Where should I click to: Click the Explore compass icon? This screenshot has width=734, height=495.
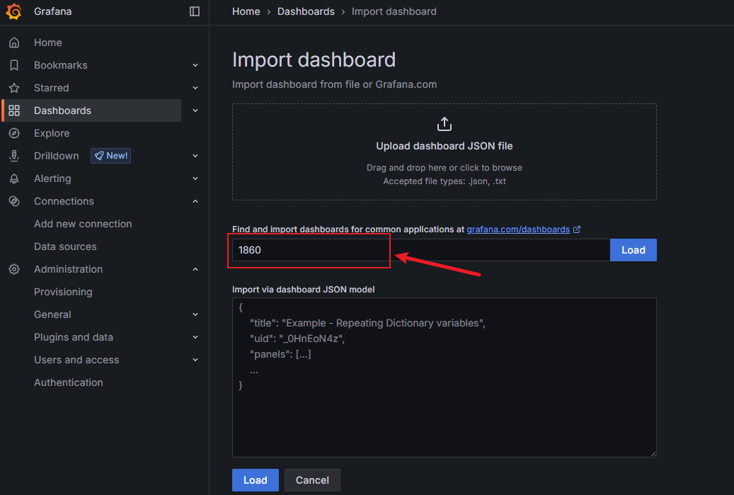[14, 133]
